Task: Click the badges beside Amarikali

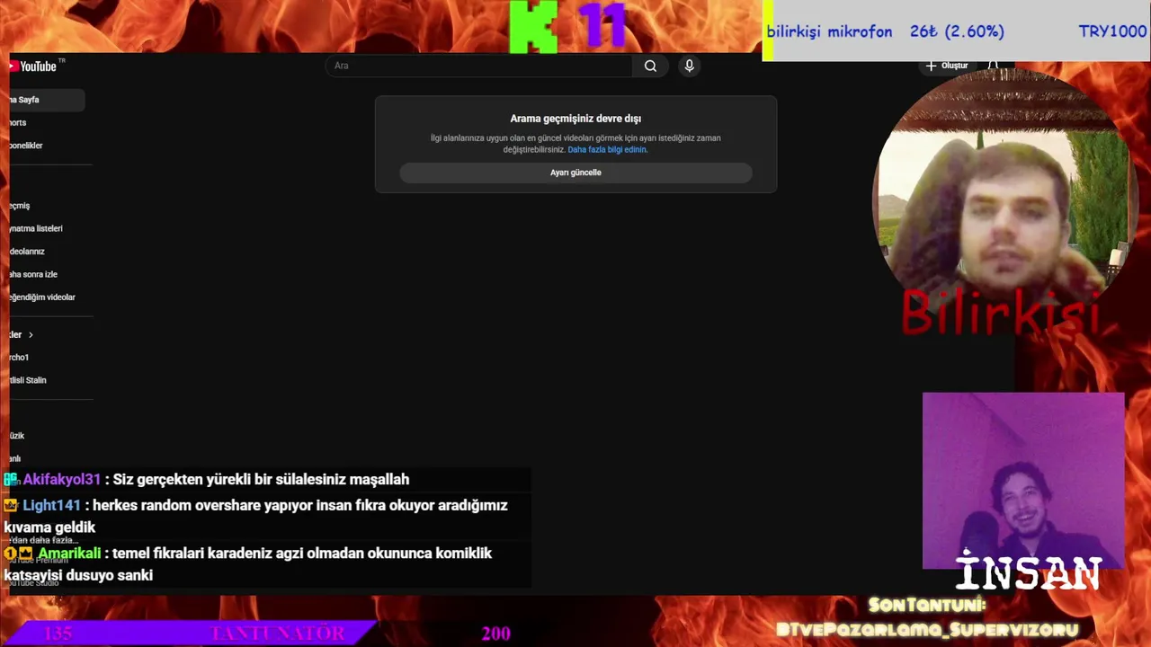Action: pos(18,554)
